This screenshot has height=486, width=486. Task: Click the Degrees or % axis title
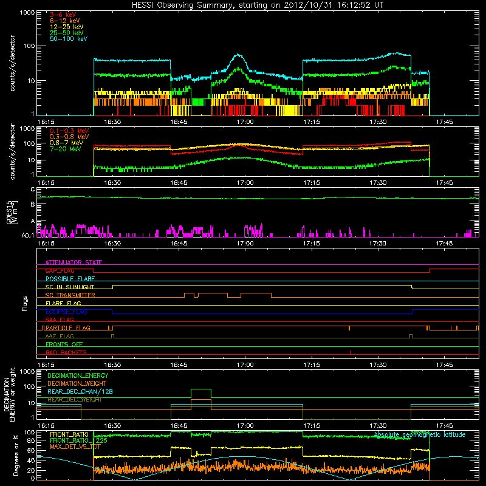[16, 455]
